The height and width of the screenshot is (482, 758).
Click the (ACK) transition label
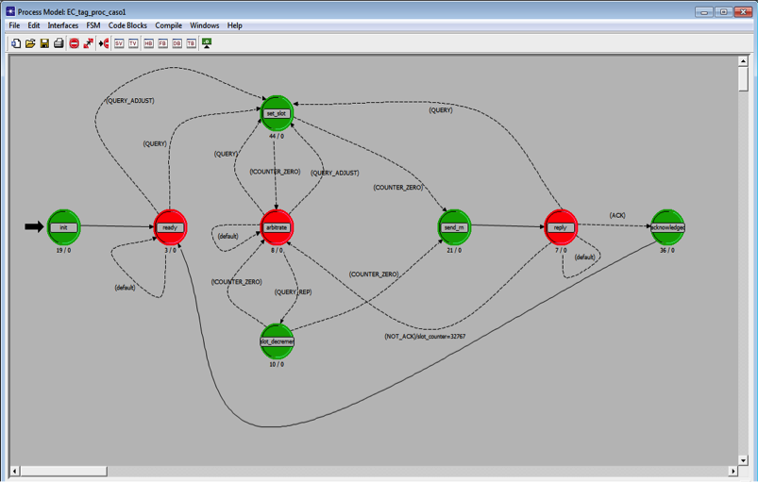[x=617, y=215]
